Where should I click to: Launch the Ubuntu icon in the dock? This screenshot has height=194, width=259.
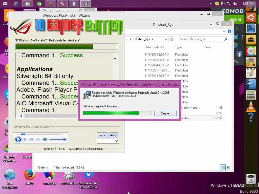tap(251, 17)
